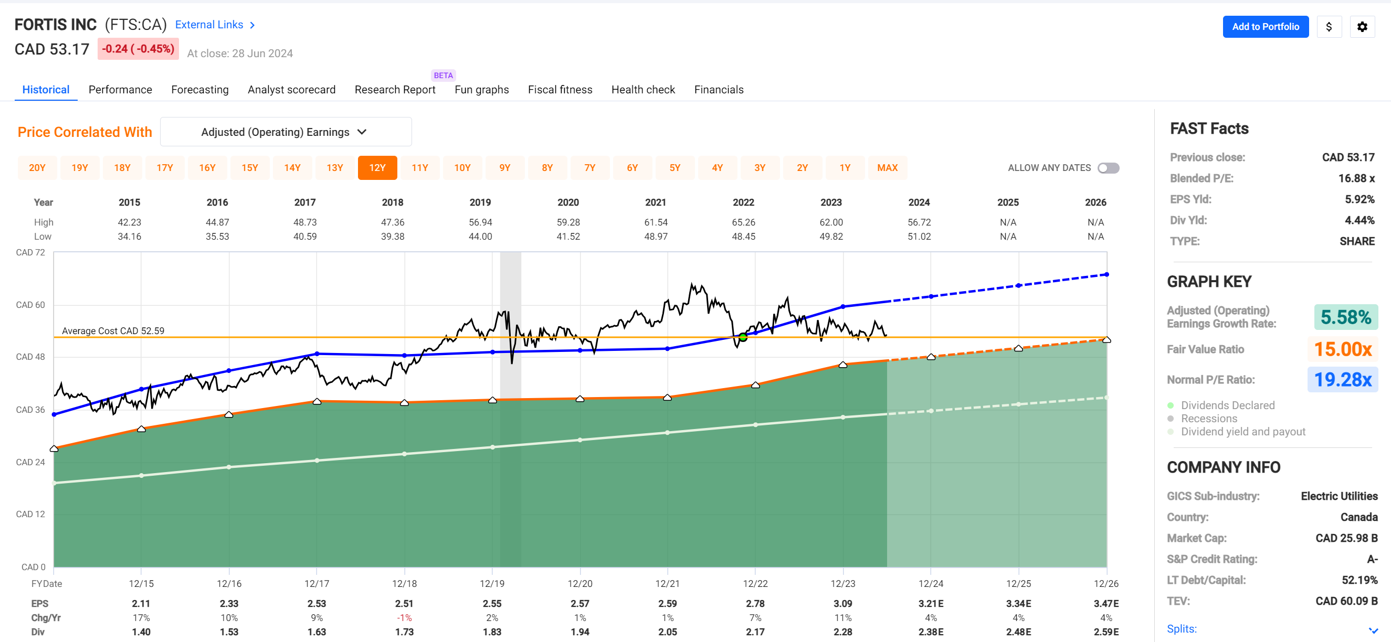The width and height of the screenshot is (1391, 642).
Task: Toggle the ALLOW ANY DATES switch
Action: (x=1108, y=168)
